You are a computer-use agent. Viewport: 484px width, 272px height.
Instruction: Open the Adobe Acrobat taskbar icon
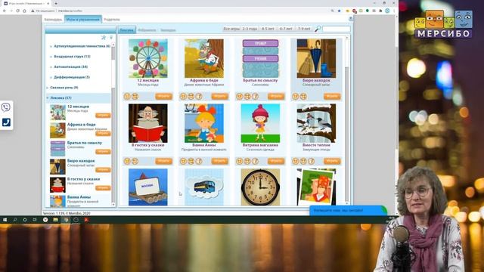[86, 220]
